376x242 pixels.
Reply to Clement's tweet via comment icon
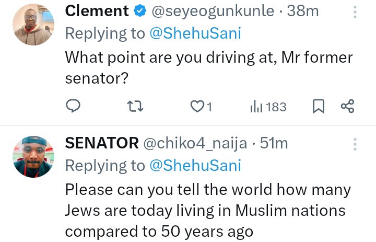(74, 107)
